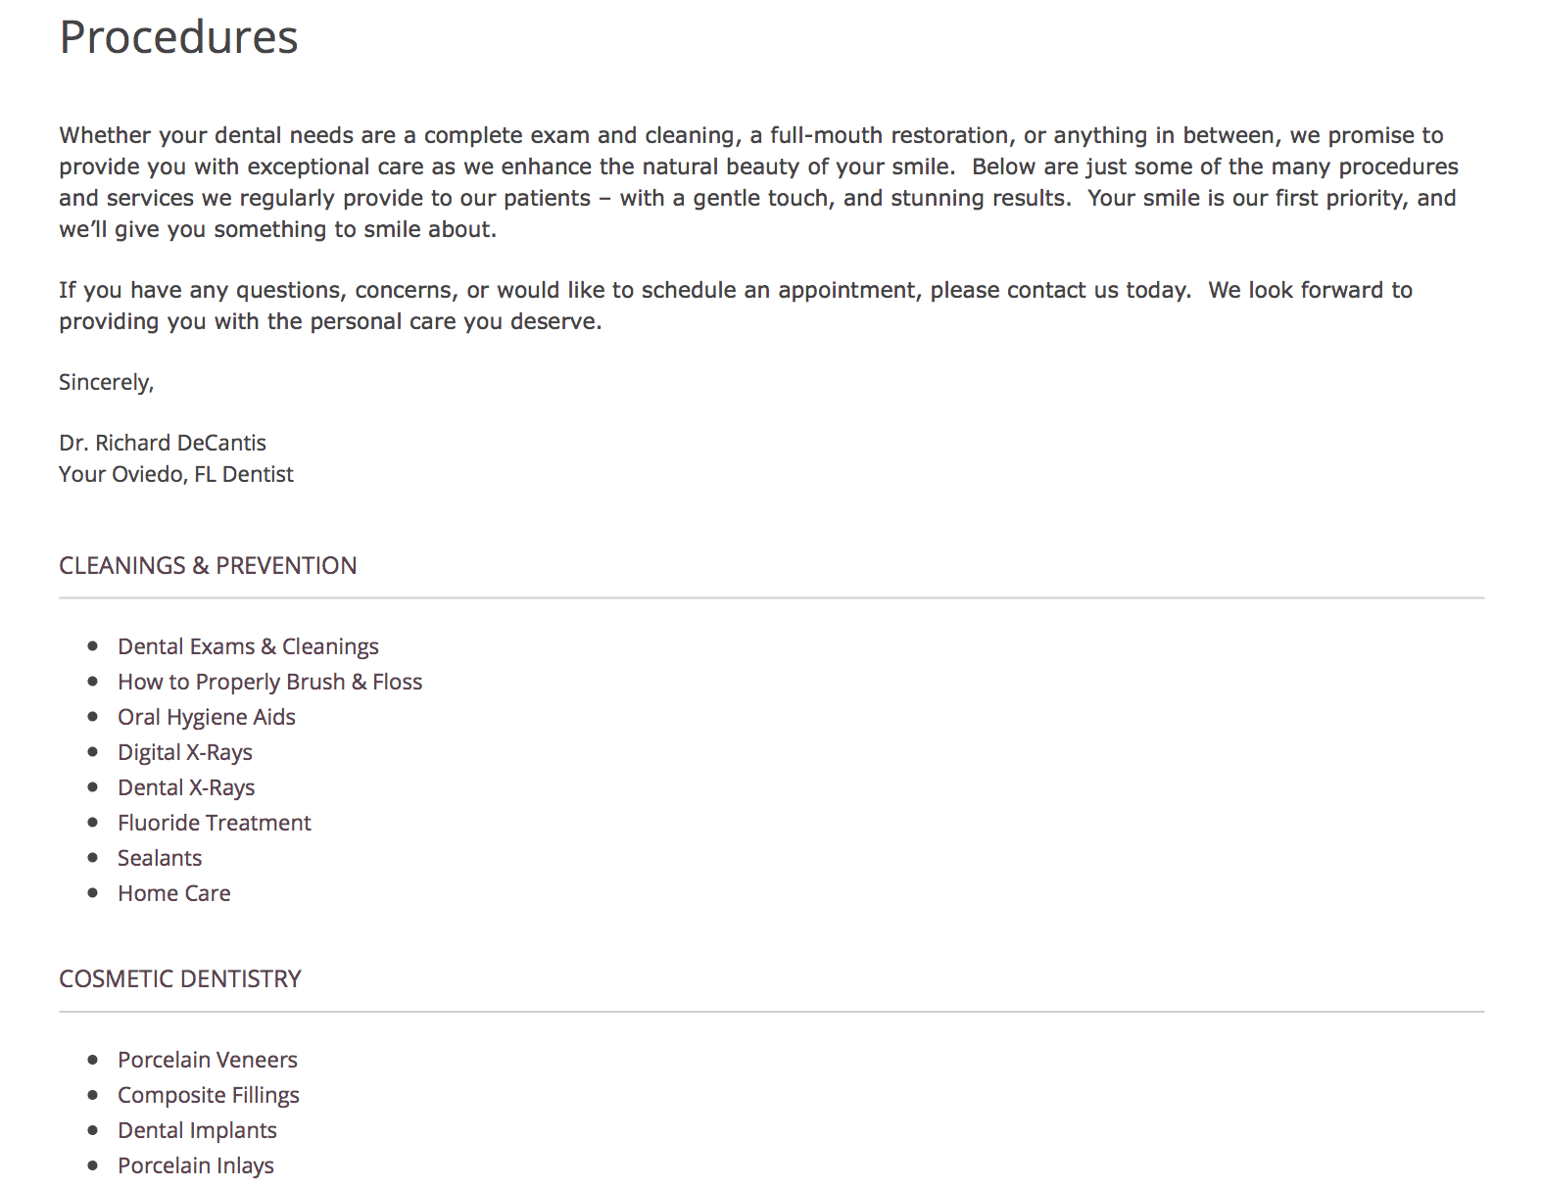Select the Oral Hygiene Aids link
Image resolution: width=1542 pixels, height=1187 pixels.
coord(207,717)
